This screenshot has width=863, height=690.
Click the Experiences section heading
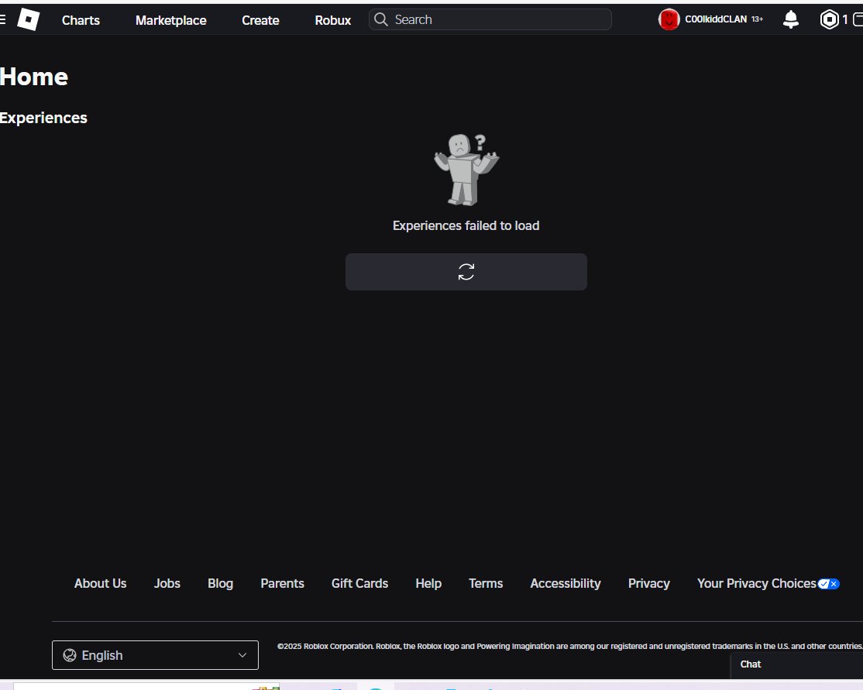43,118
